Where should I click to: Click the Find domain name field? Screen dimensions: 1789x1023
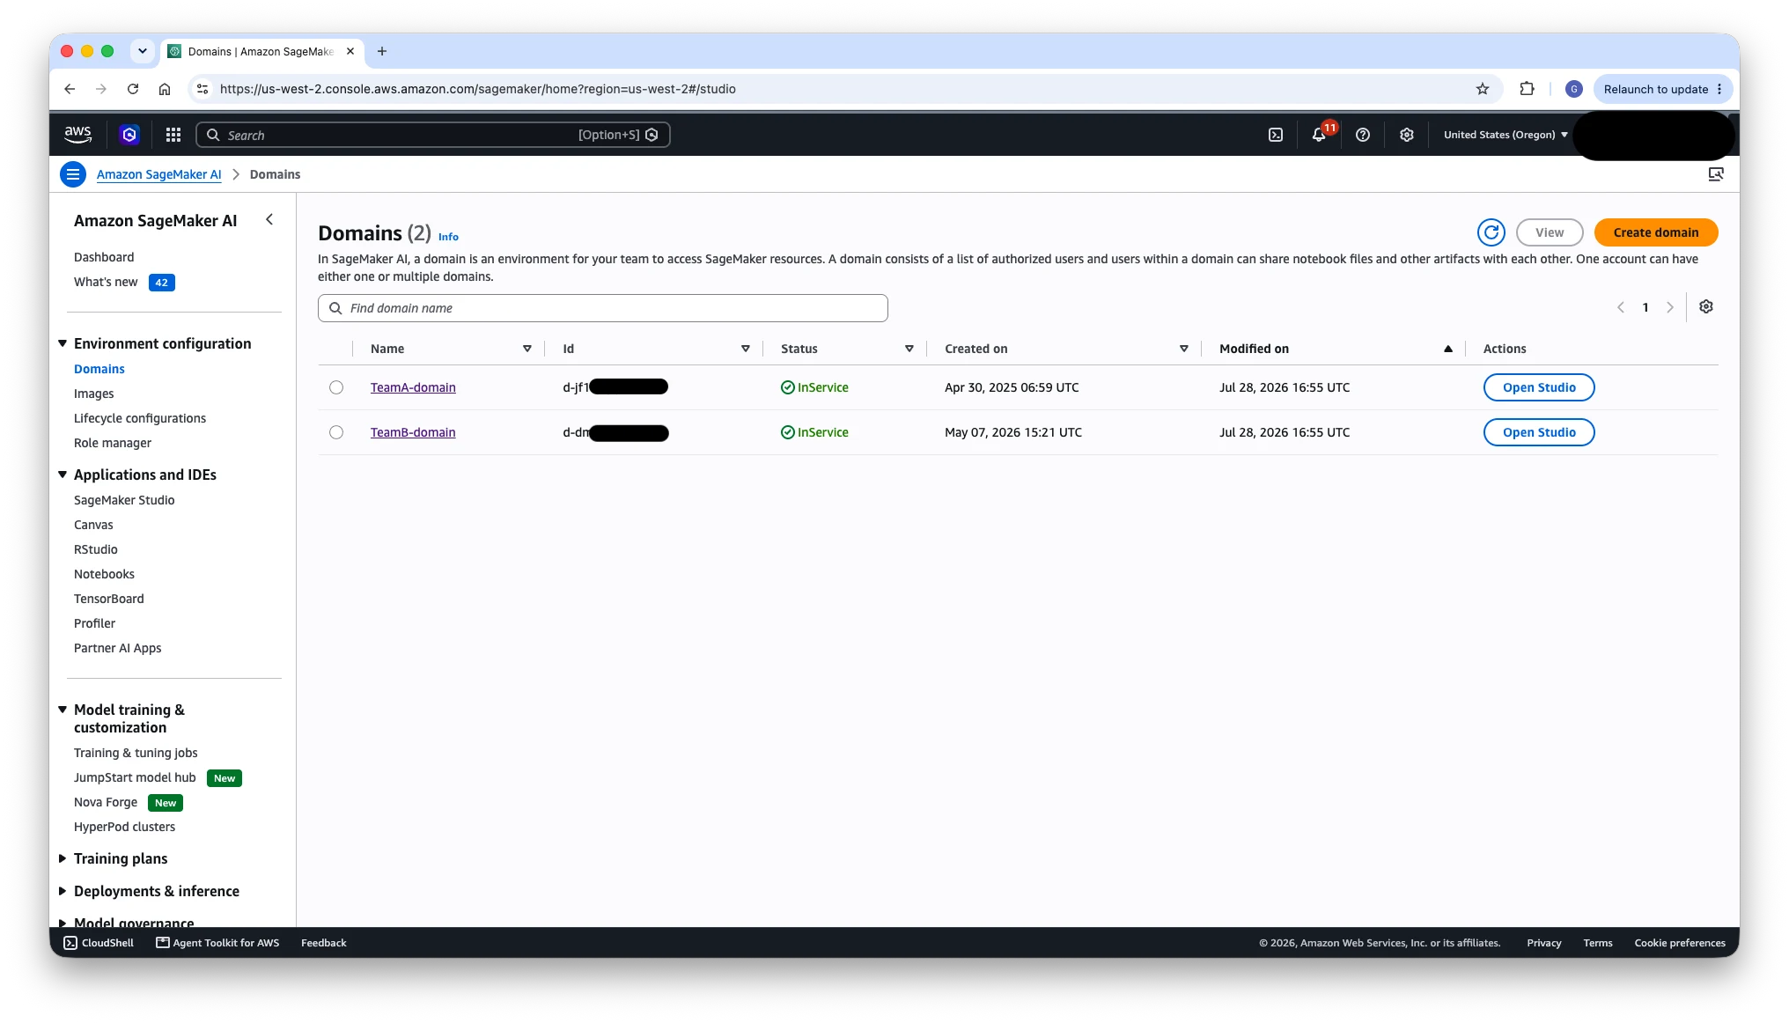click(602, 308)
